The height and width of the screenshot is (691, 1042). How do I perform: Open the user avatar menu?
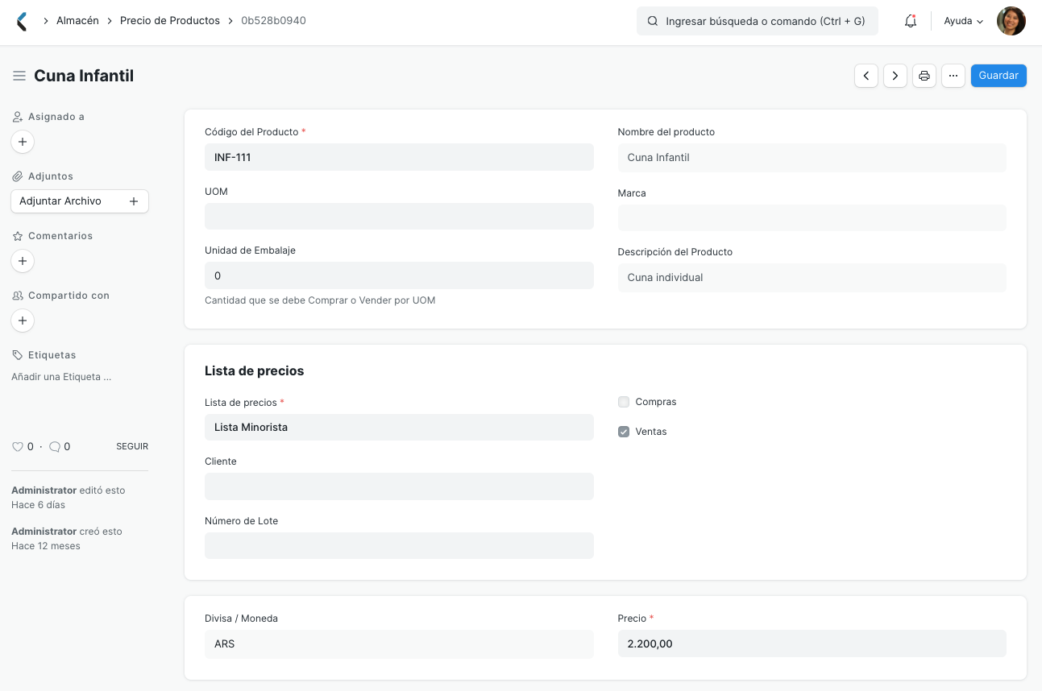coord(1011,21)
